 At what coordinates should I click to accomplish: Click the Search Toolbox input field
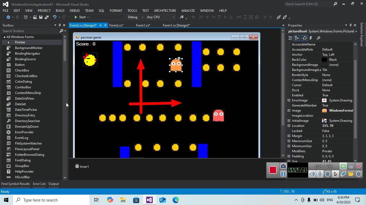click(x=31, y=31)
